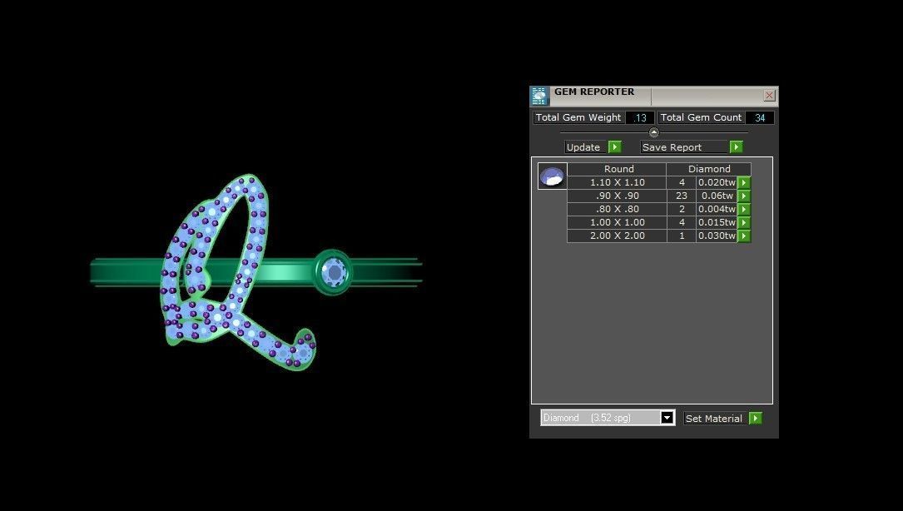Click the Total Gem Count value 34
The height and width of the screenshot is (511, 903).
[x=760, y=117]
